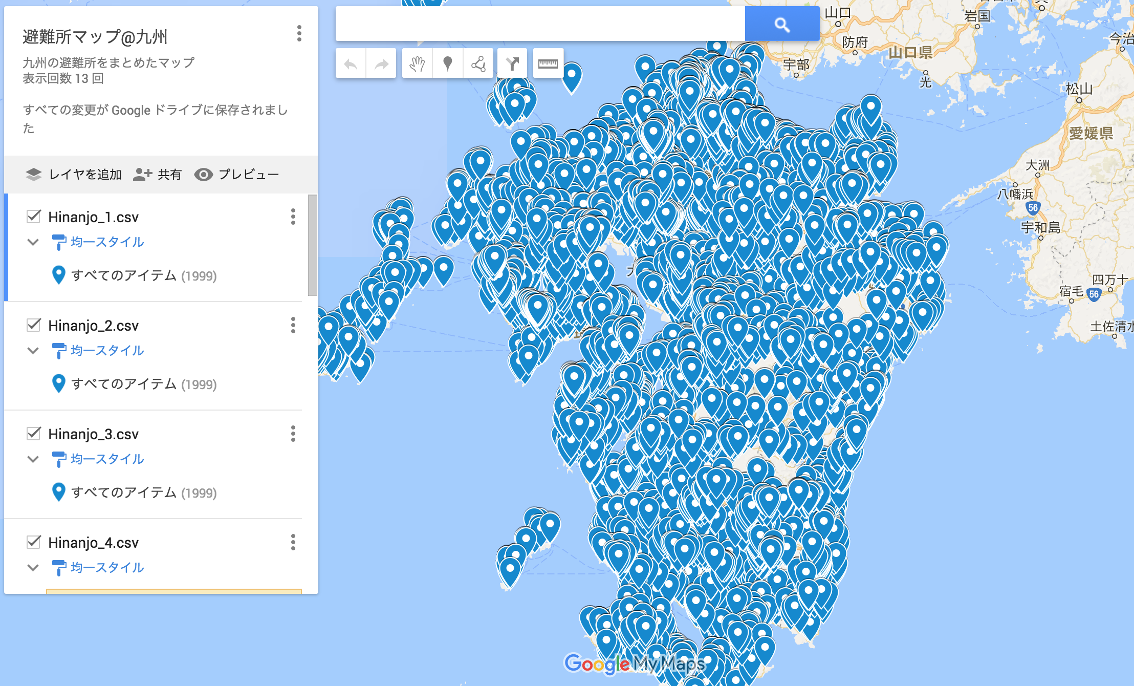Click the 共有 share button
Viewport: 1134px width, 686px height.
158,175
